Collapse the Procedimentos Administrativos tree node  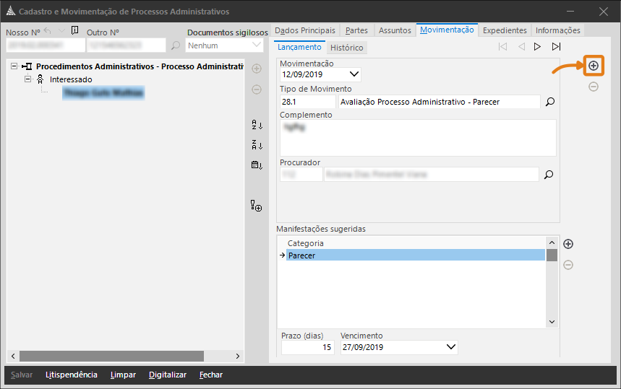coord(15,66)
